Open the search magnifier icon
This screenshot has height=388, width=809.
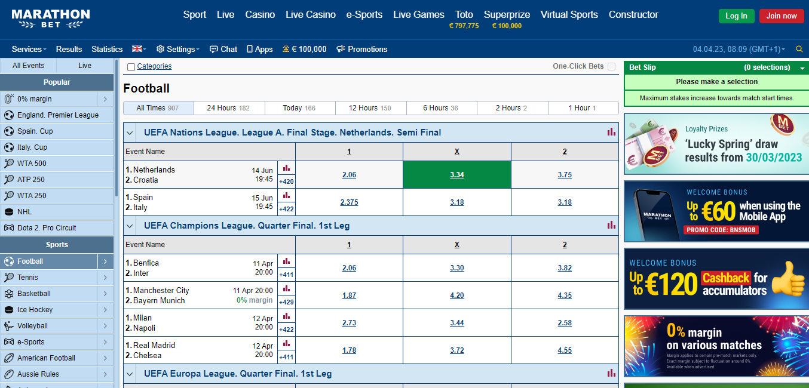799,49
